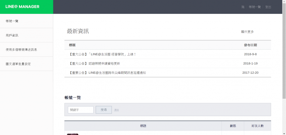
Task: Click the 標題 header in account table
Action: tap(143, 126)
